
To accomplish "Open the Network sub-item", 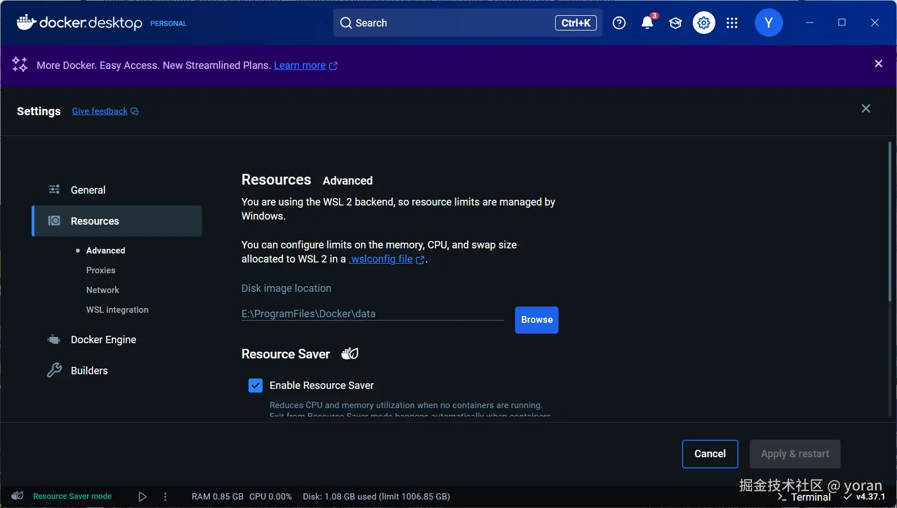I will (x=103, y=290).
